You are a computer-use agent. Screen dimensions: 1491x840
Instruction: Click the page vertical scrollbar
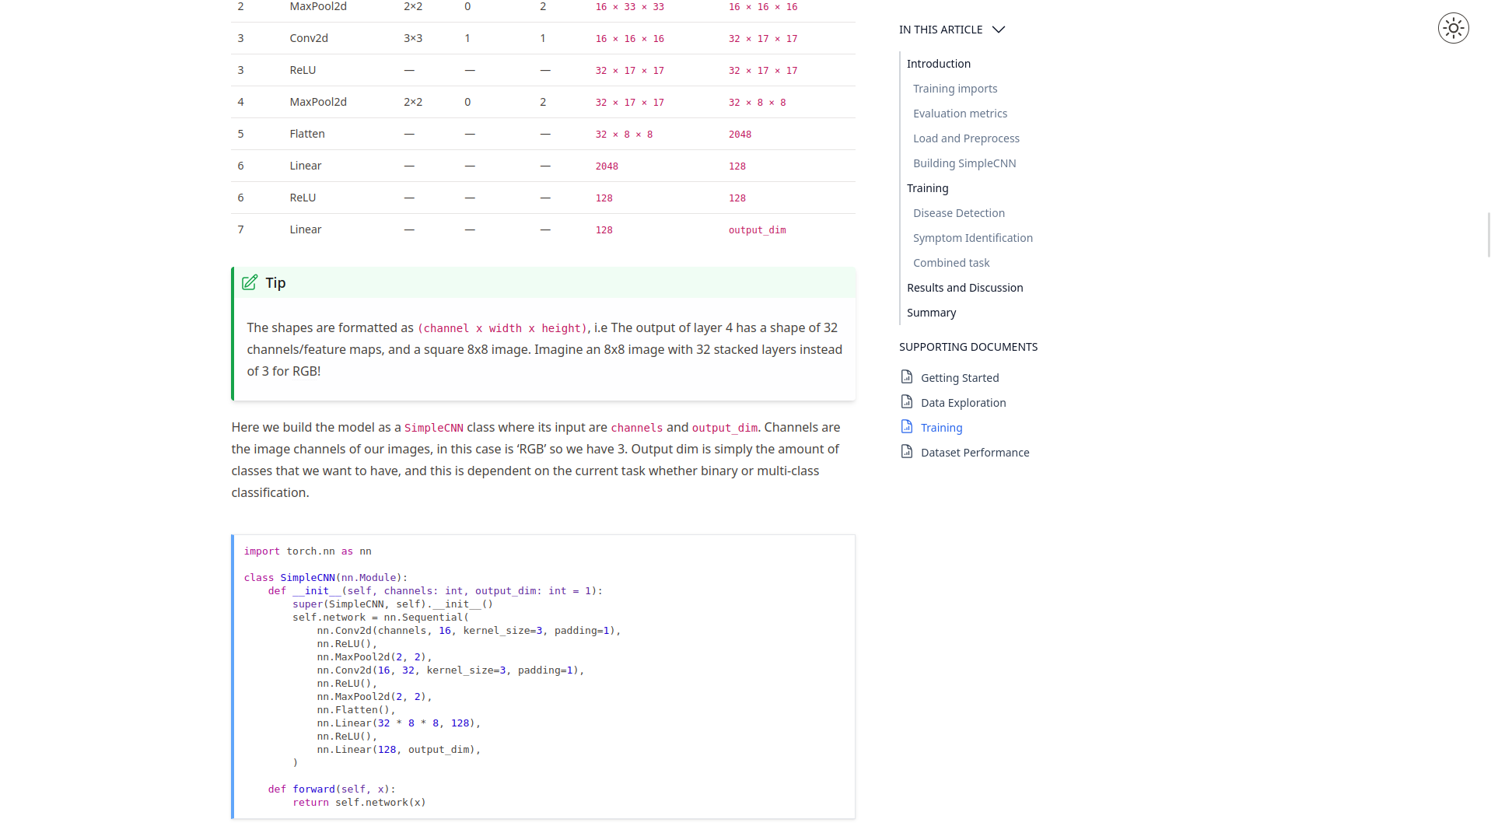click(1488, 233)
